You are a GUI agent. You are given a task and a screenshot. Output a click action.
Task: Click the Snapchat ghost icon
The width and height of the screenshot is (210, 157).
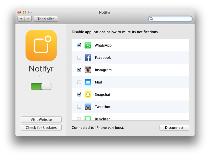[88, 94]
